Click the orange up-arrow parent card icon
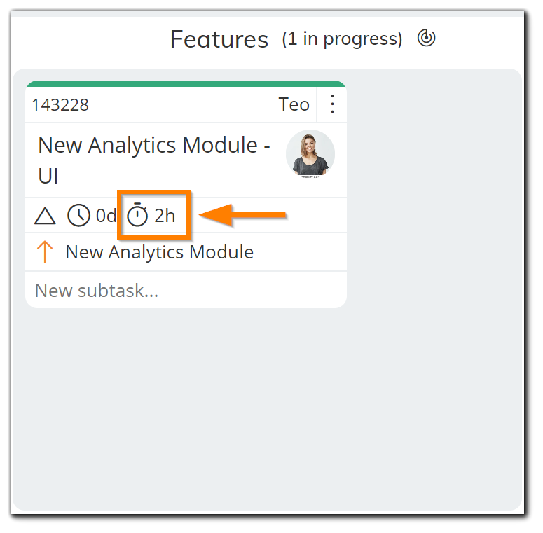 [x=45, y=252]
